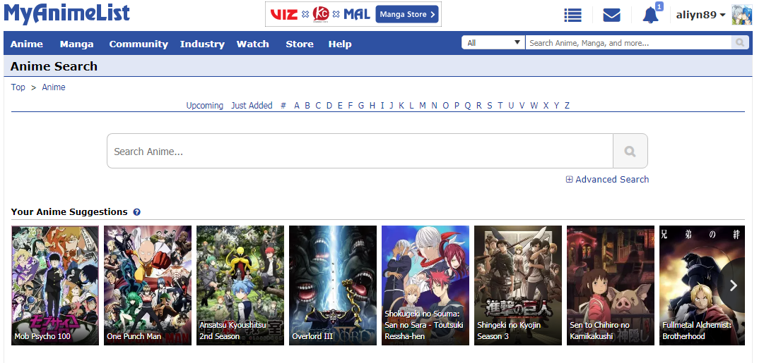Screen dimensions: 764x363
Task: Open the Sen to Chihiro no Kamikakushi thumbnail
Action: [x=611, y=285]
